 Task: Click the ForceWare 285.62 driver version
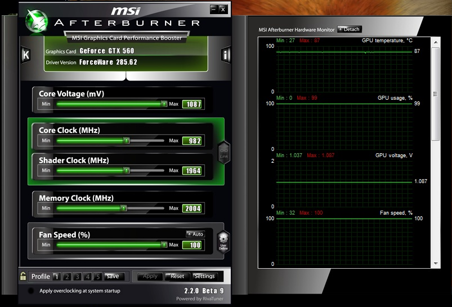coord(108,62)
